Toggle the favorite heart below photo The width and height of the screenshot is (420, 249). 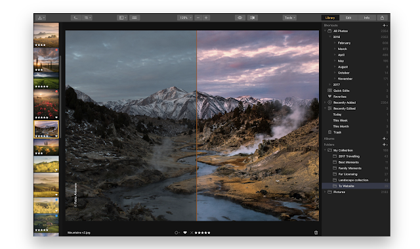(185, 233)
